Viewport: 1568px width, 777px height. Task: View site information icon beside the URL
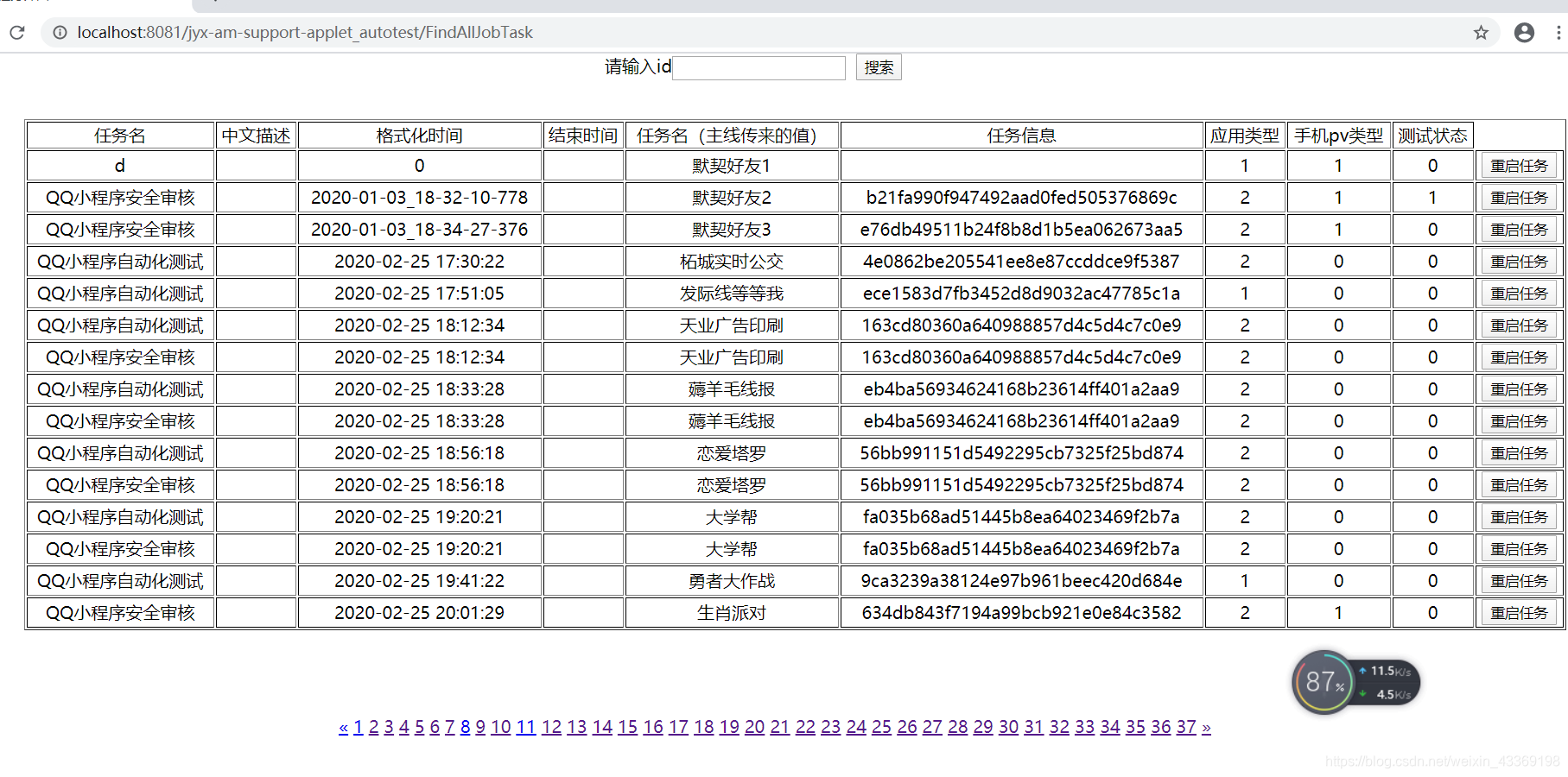pos(60,33)
